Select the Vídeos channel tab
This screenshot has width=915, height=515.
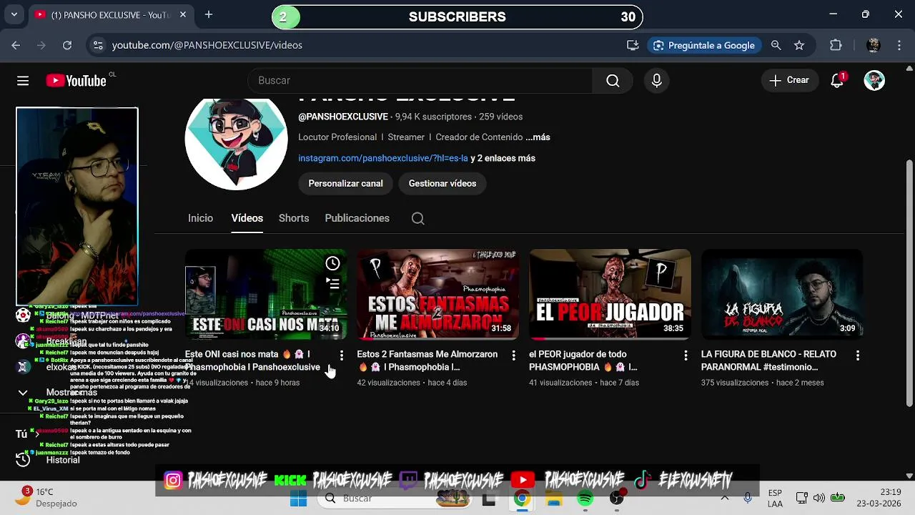click(247, 218)
